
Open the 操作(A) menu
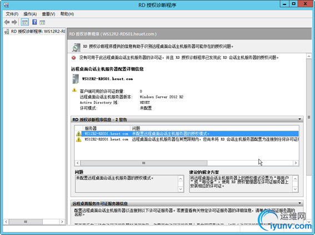[30, 14]
